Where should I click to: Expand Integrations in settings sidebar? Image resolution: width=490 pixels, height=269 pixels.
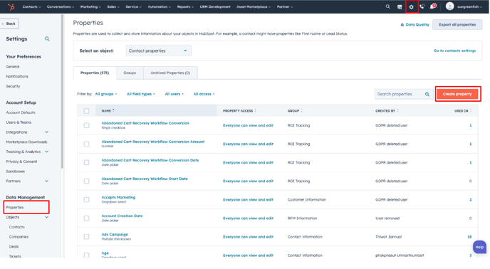46,132
